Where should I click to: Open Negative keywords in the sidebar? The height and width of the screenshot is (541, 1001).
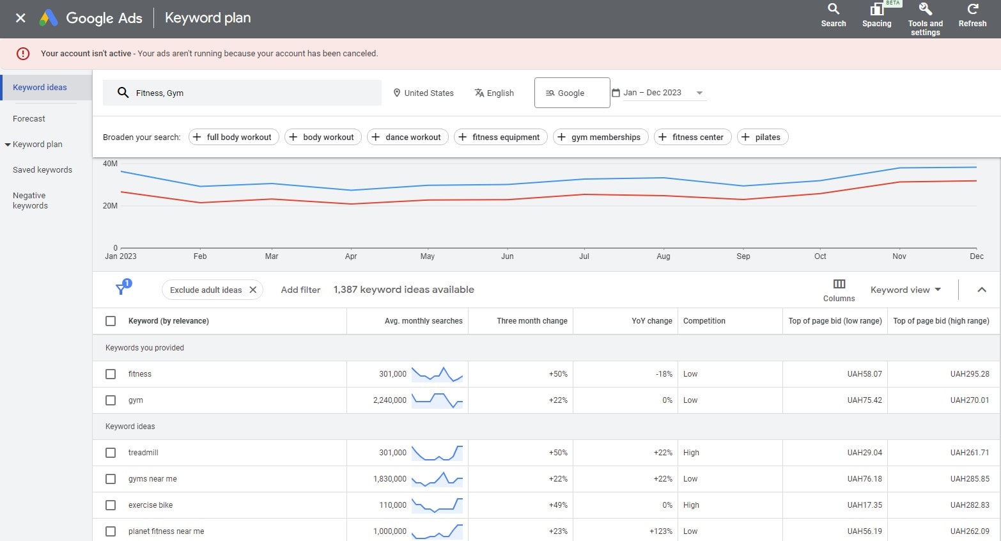tap(30, 201)
